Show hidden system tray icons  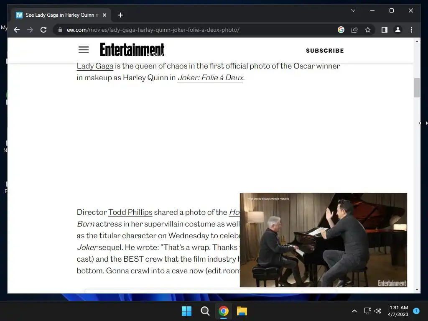pos(354,311)
